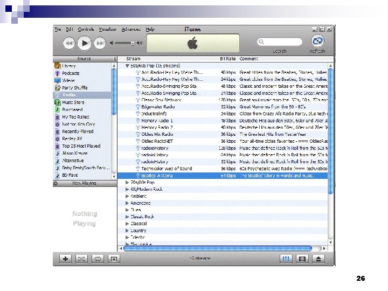Viewport: 388px width, 291px height.
Task: Select Memory Radio 1 stream
Action: pos(223,121)
